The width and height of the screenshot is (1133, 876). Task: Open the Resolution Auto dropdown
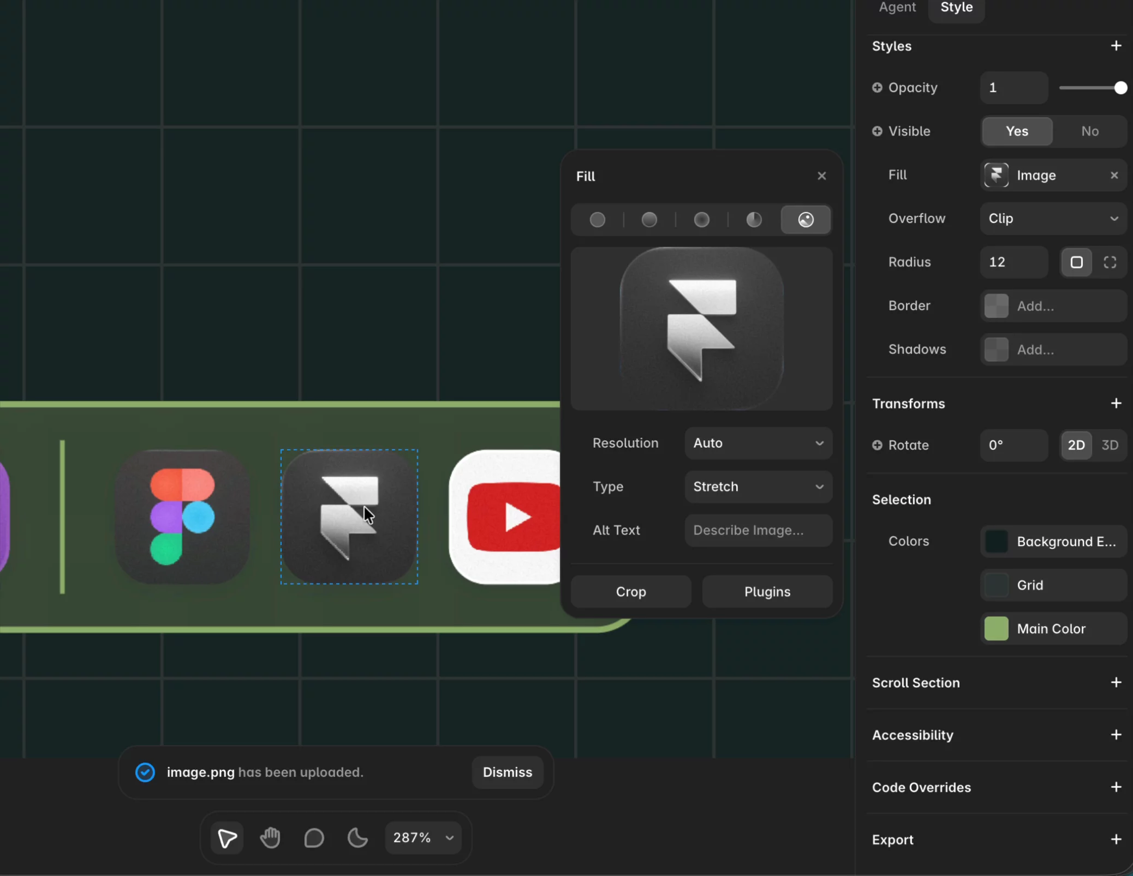pyautogui.click(x=758, y=443)
